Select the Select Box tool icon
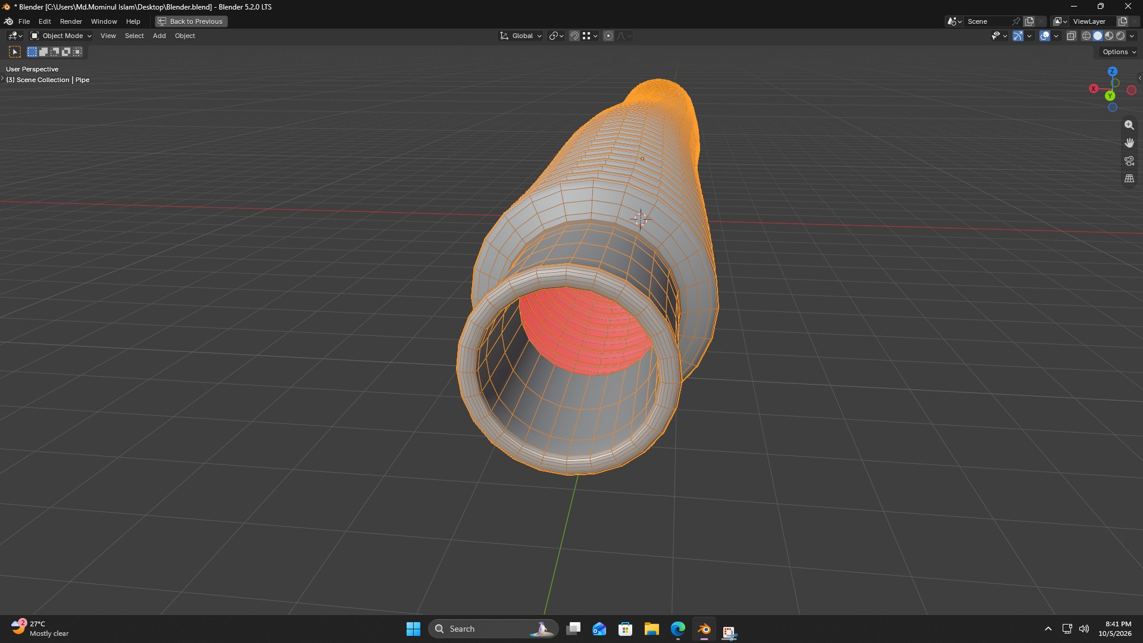This screenshot has height=643, width=1143. (x=15, y=52)
